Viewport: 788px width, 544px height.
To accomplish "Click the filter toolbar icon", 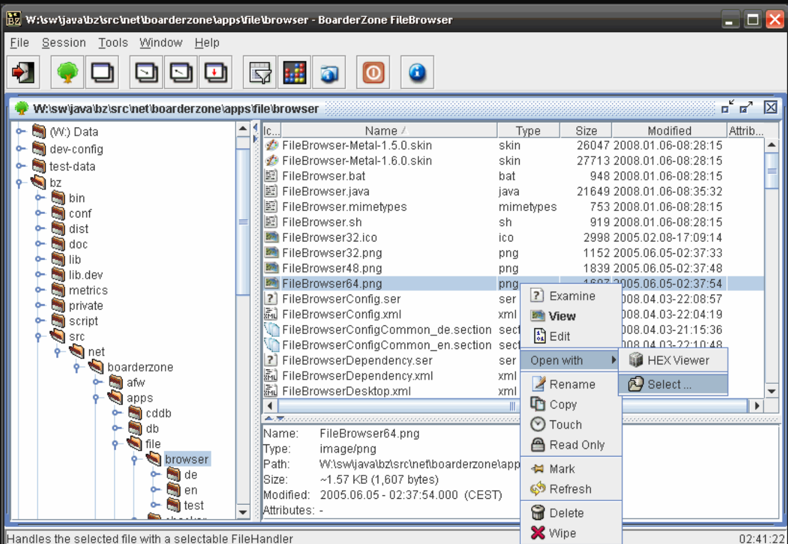I will point(259,72).
